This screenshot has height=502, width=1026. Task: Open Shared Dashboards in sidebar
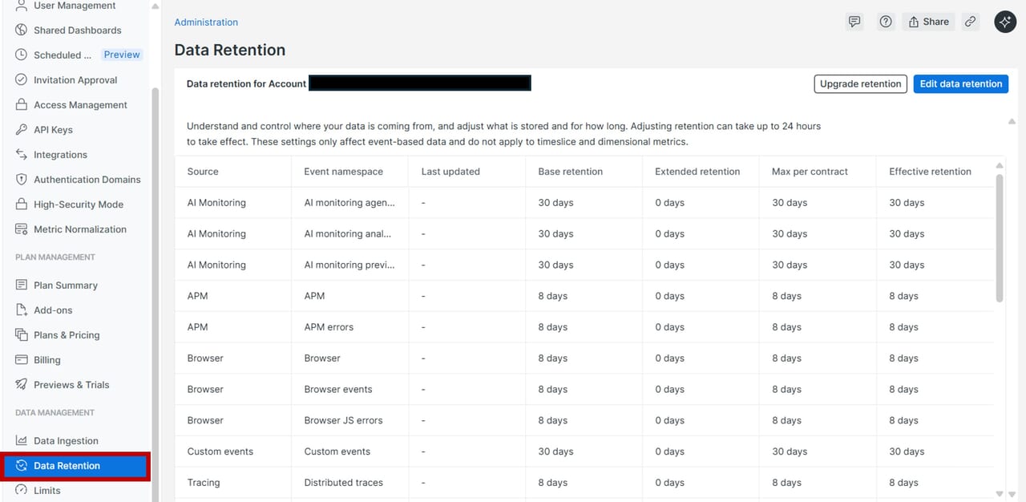coord(77,30)
